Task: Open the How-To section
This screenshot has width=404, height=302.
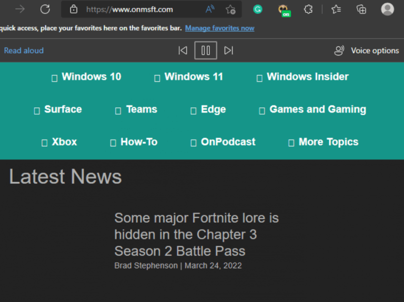Action: (134, 142)
